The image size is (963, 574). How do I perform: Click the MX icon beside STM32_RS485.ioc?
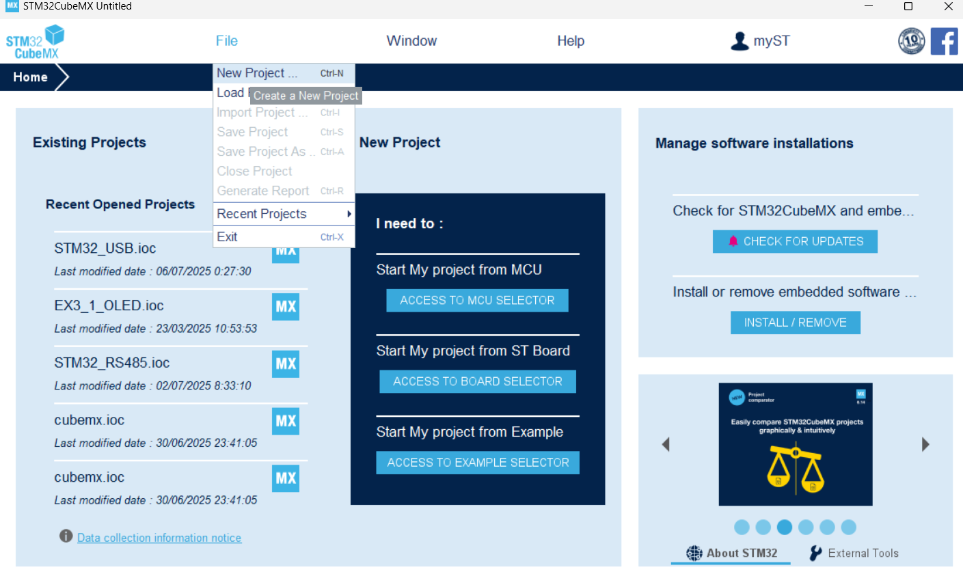click(286, 364)
